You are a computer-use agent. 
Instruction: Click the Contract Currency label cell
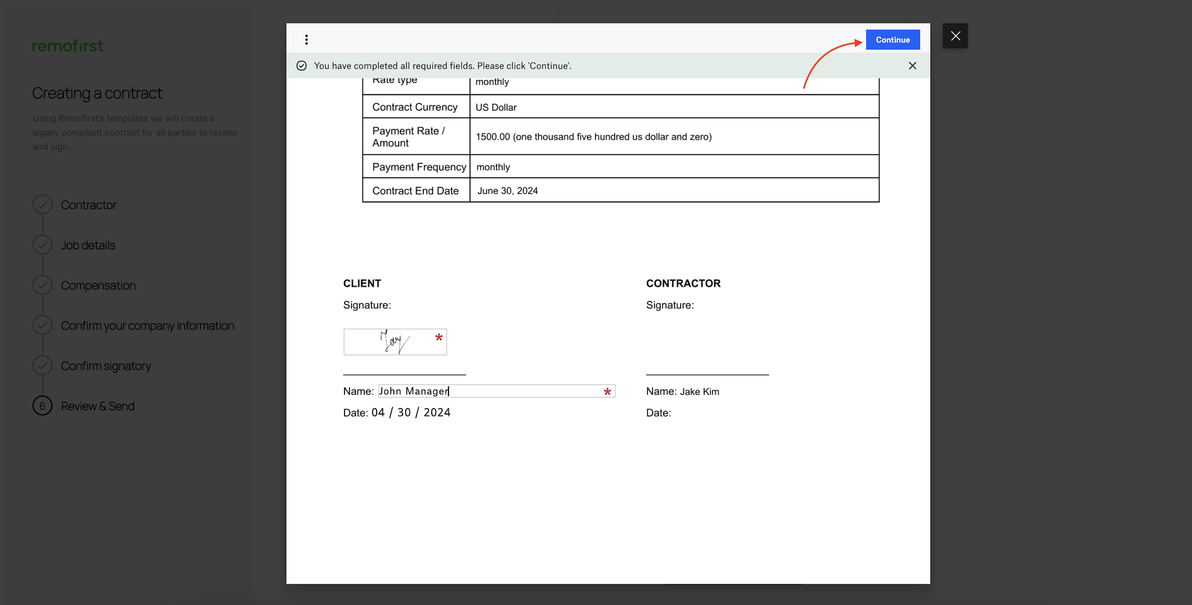[x=416, y=107]
